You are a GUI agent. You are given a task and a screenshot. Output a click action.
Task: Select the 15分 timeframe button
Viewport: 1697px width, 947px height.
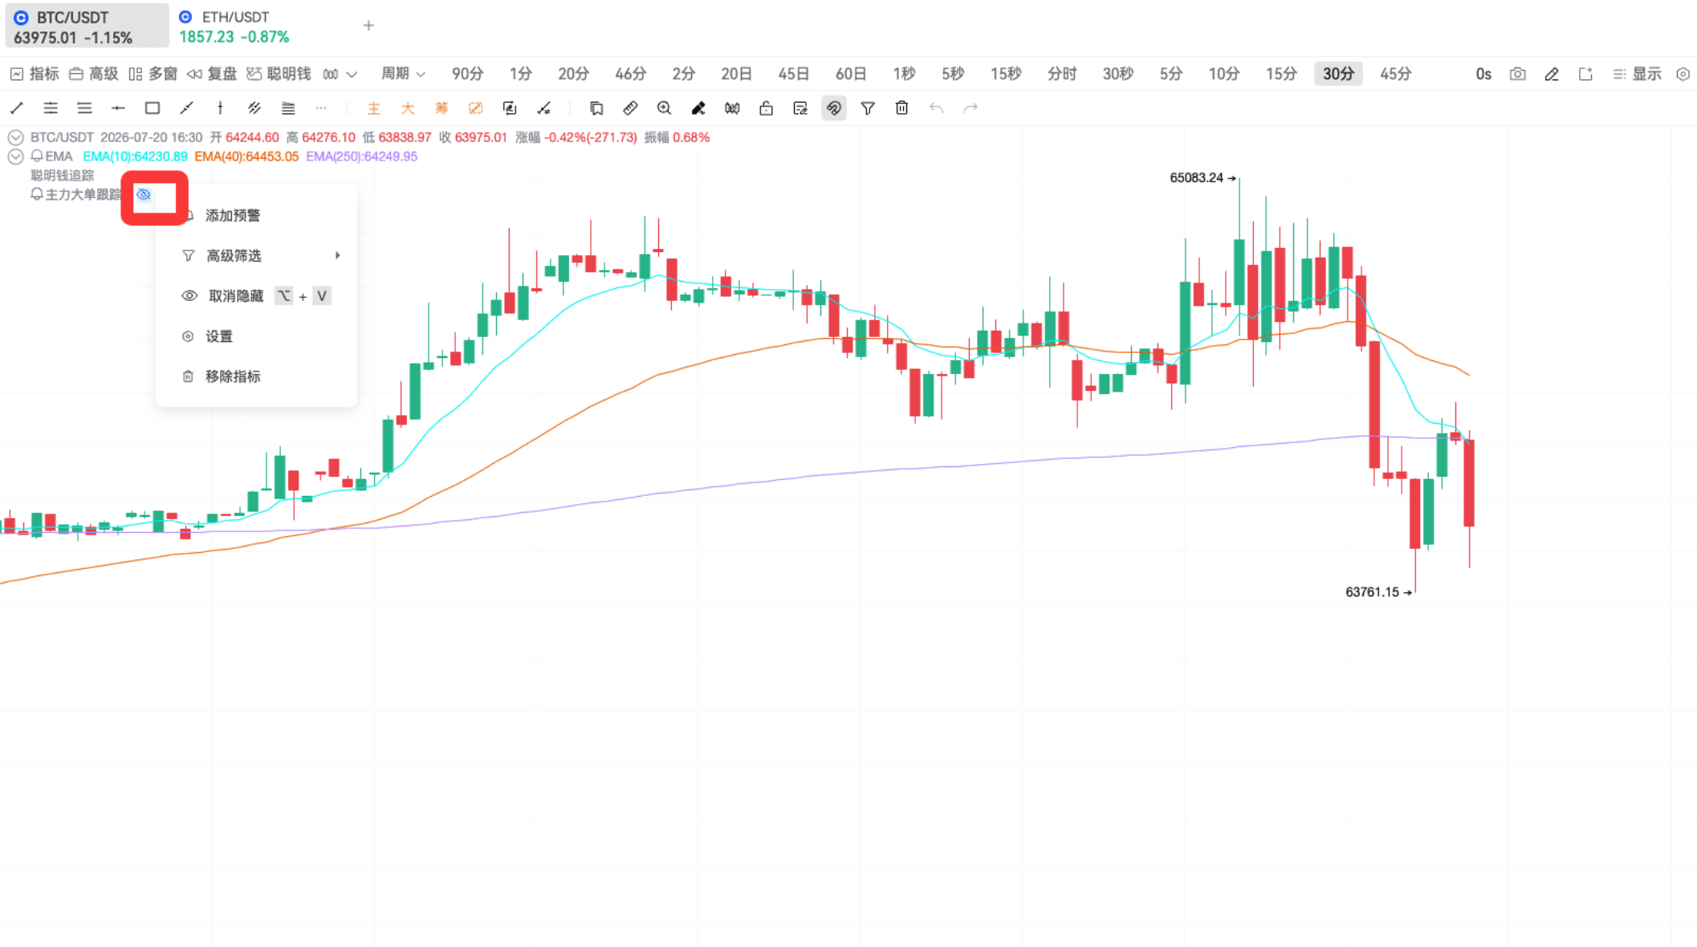1280,74
